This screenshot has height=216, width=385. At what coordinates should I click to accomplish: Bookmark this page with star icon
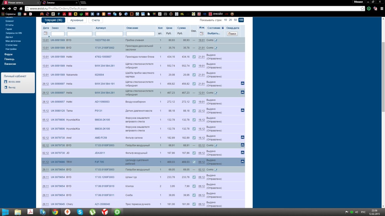[x=363, y=8]
